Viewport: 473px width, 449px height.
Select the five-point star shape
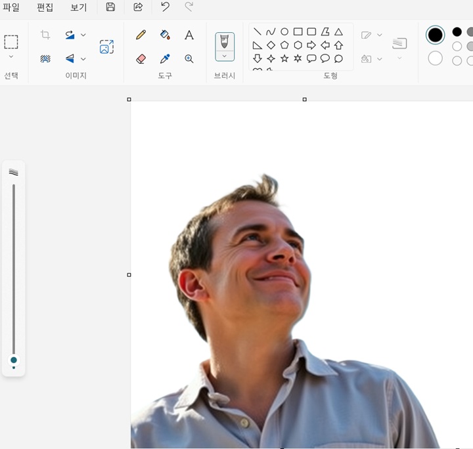pyautogui.click(x=284, y=58)
